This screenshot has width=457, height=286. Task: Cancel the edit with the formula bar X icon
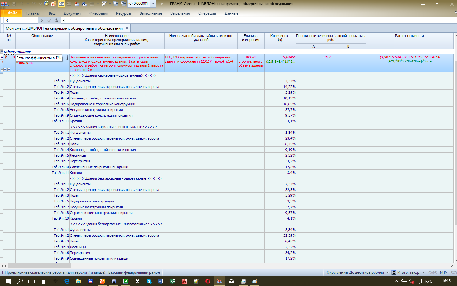42,20
